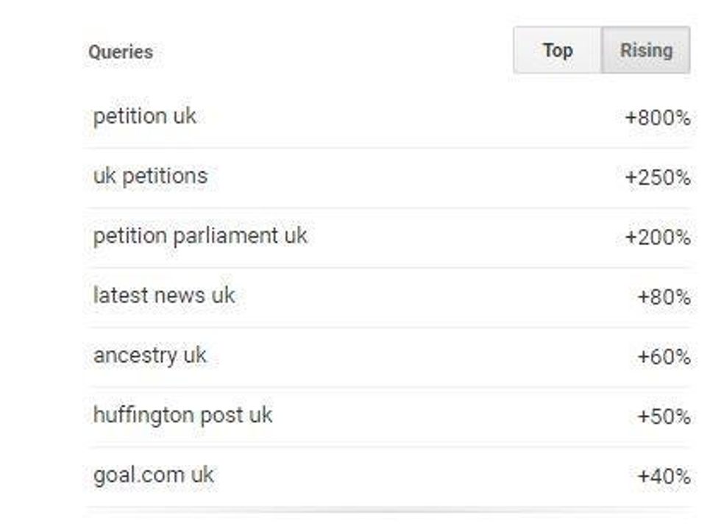Image resolution: width=721 pixels, height=526 pixels.
Task: Click the divider line under 'ancestry uk'
Action: tap(388, 387)
